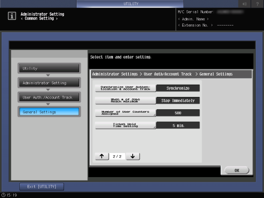Click the 500 counter value field
This screenshot has width=264, height=198.
[178, 113]
